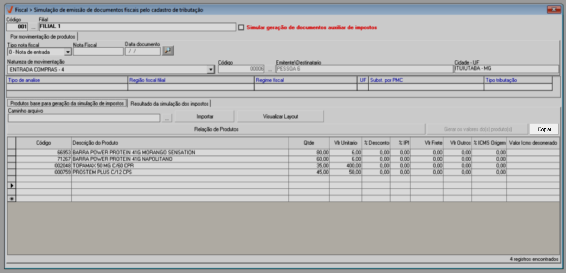Enable Simular geração de documentos auxiliar checkbox

pyautogui.click(x=241, y=27)
